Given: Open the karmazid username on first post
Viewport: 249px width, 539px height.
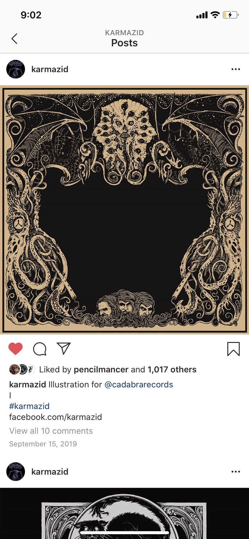Looking at the screenshot, I should pyautogui.click(x=50, y=69).
